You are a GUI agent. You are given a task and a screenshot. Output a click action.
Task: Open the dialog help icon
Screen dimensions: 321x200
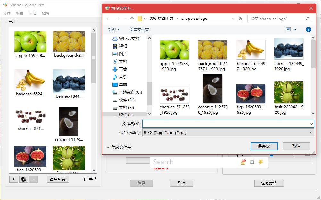(x=308, y=29)
